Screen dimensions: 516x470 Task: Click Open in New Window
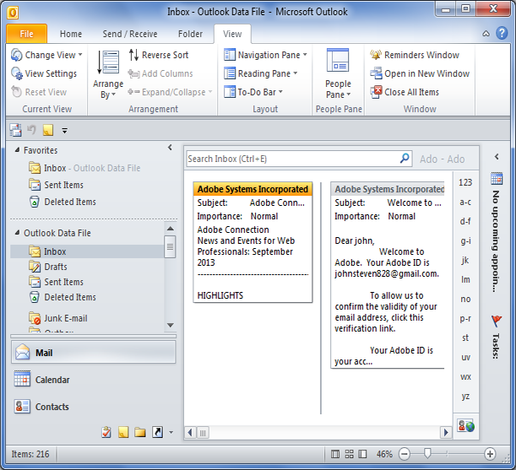point(420,73)
